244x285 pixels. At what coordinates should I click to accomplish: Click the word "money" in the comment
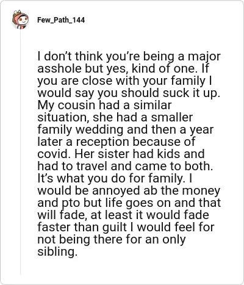click(201, 191)
